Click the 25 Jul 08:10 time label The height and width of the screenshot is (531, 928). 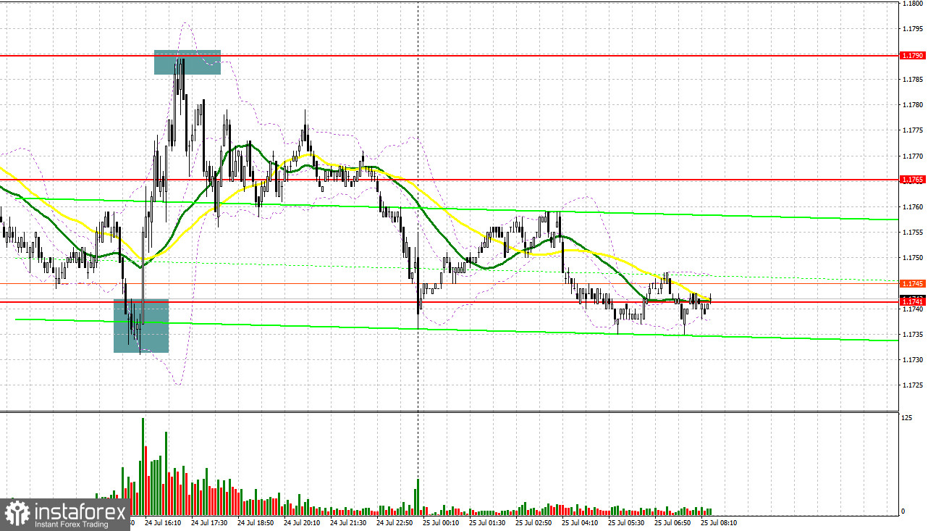tap(719, 522)
